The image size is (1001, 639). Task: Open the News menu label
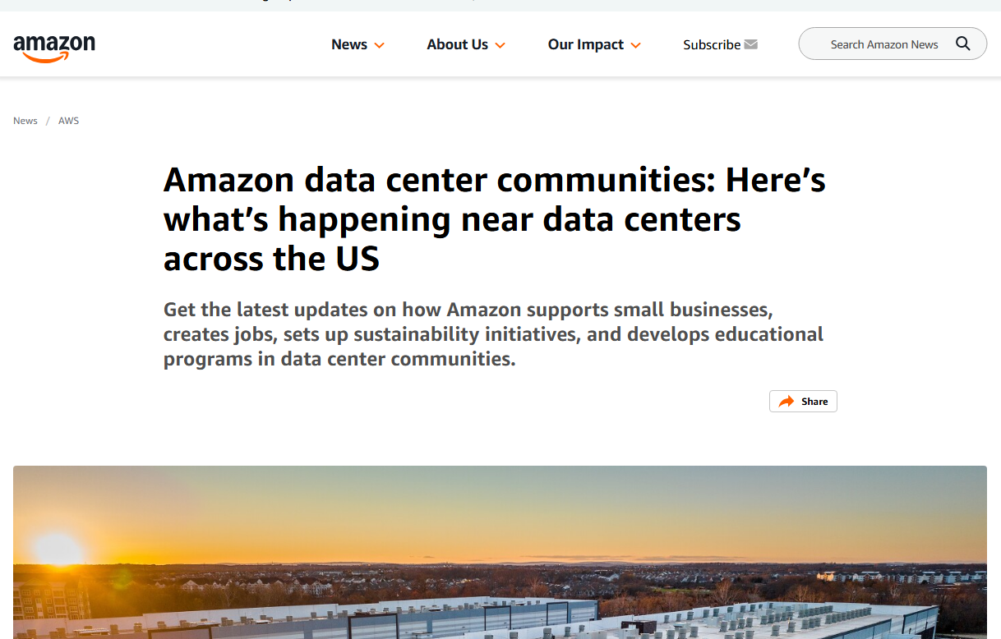[x=349, y=44]
